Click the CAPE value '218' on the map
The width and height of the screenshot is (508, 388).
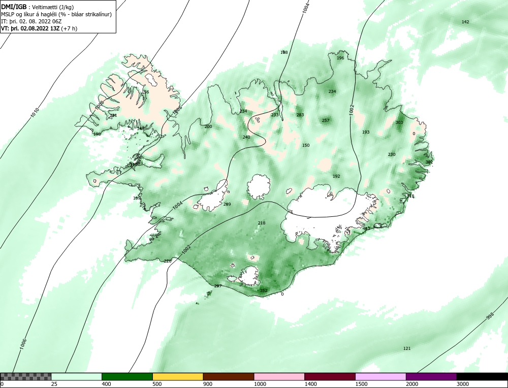(x=262, y=223)
